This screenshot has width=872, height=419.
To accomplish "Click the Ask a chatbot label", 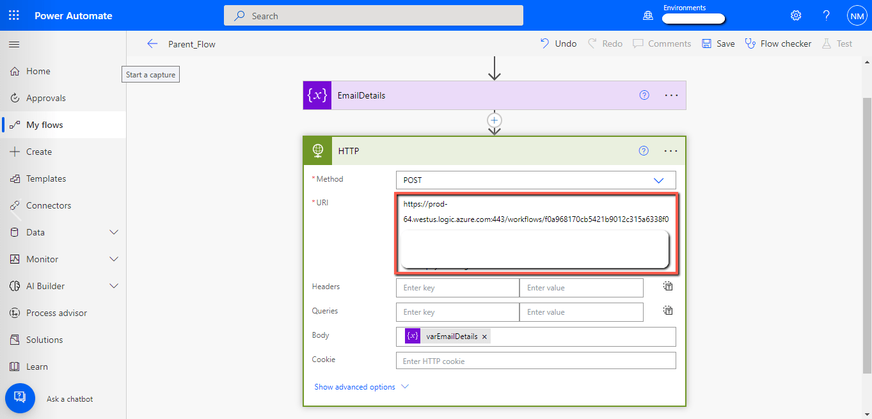I will click(x=70, y=399).
